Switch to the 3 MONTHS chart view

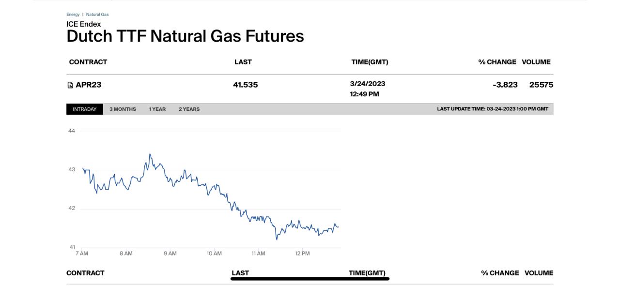point(123,109)
